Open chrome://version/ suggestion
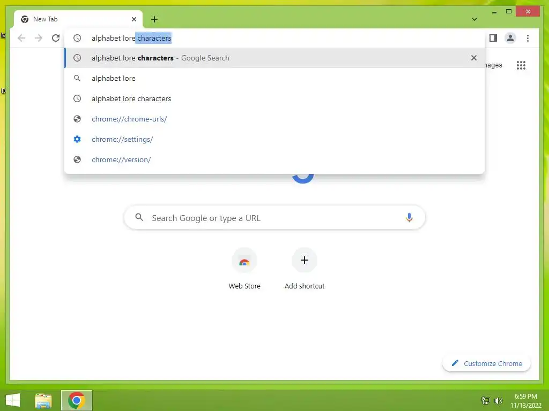 point(274,159)
